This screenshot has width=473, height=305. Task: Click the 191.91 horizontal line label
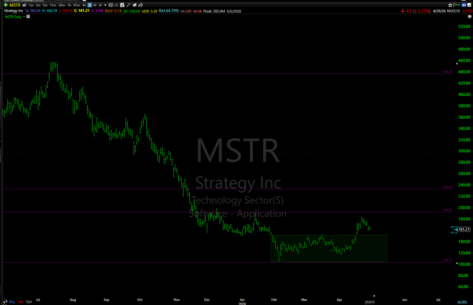[x=447, y=210]
